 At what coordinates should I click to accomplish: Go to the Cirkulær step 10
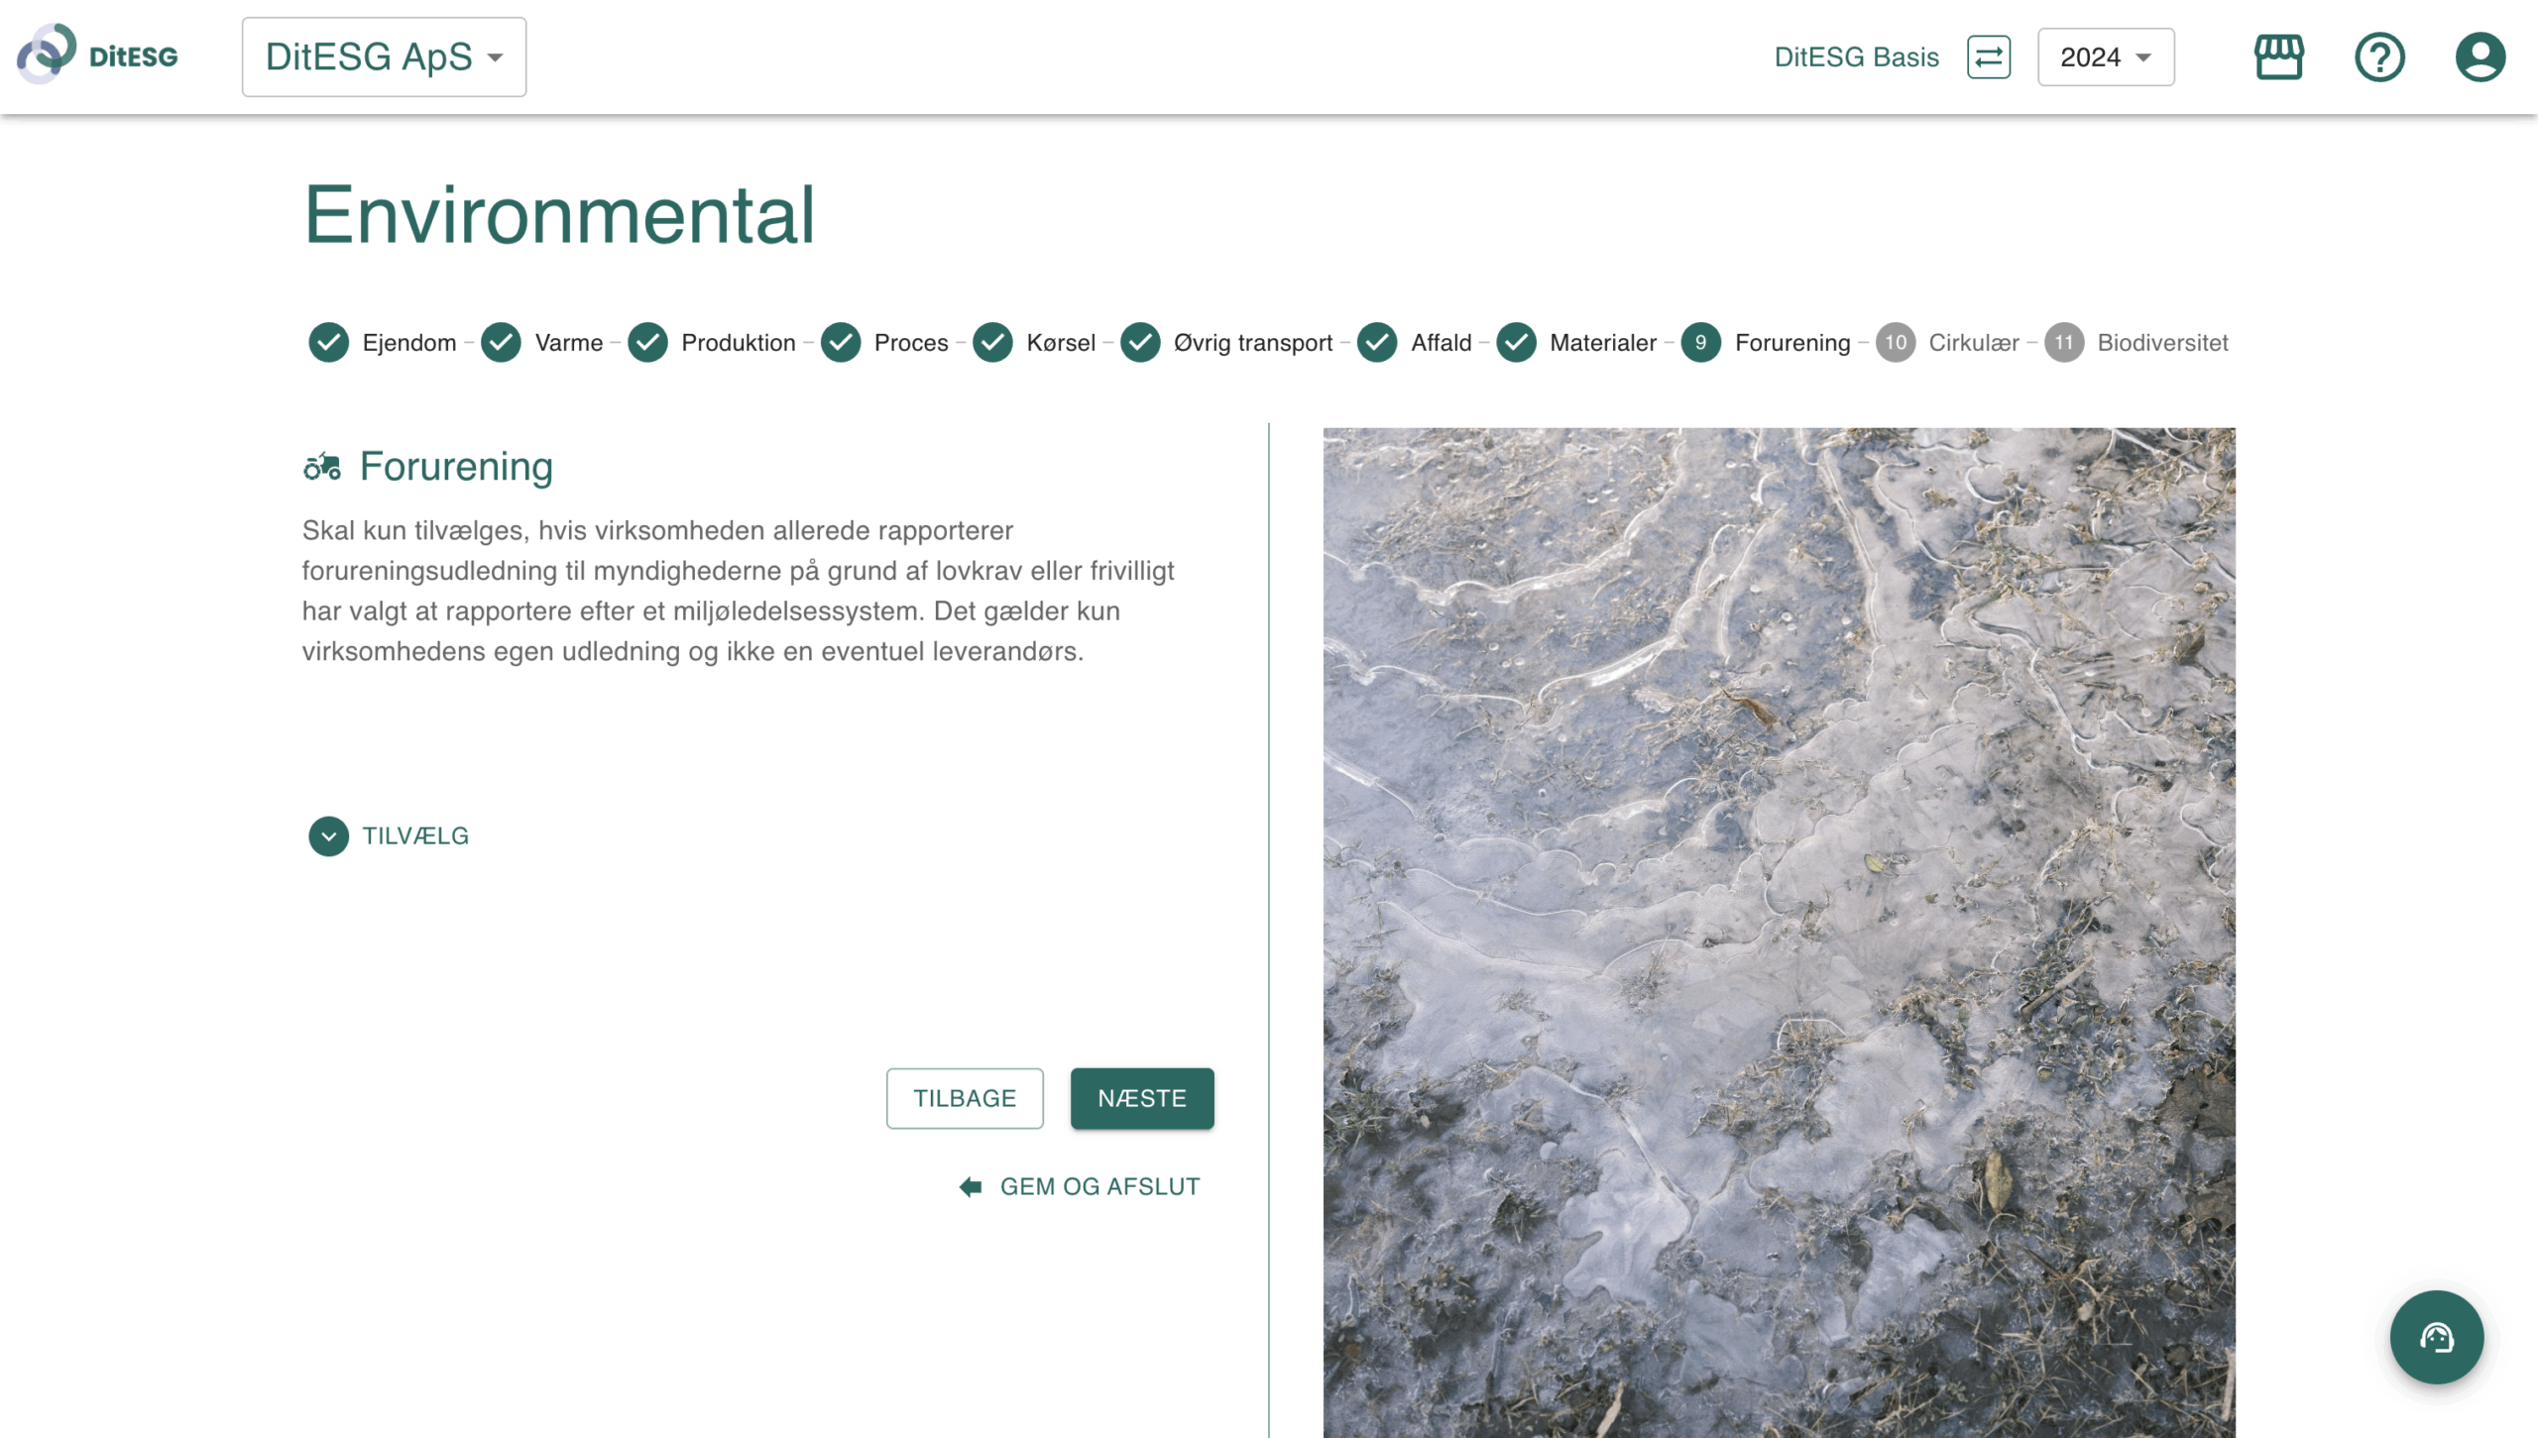[x=1895, y=343]
